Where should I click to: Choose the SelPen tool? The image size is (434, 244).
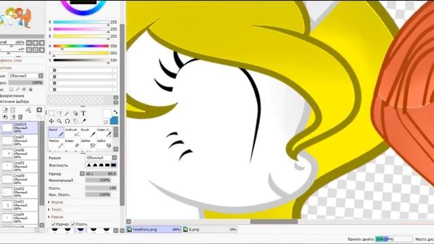tap(88, 143)
